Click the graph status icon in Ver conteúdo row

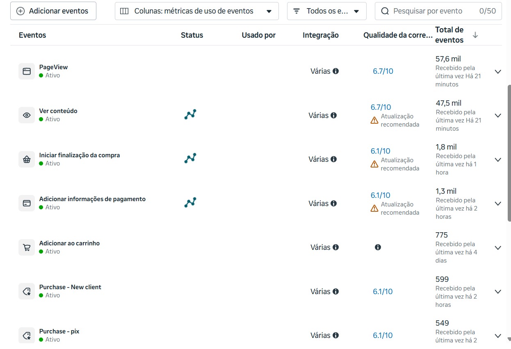click(190, 114)
